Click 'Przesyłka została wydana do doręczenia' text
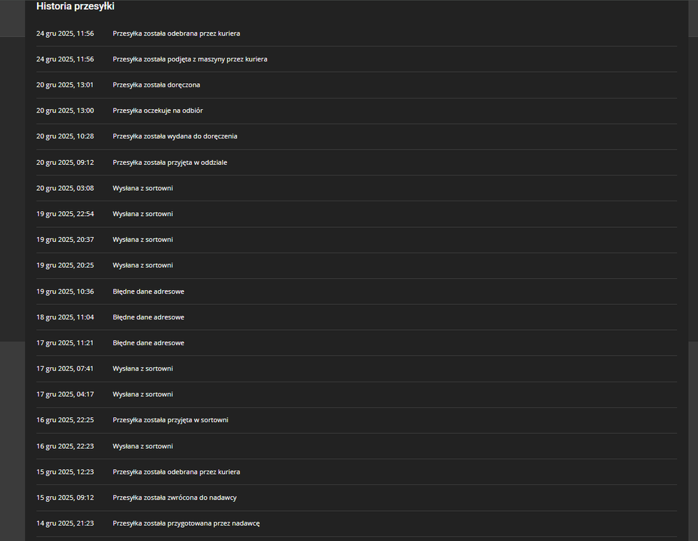 [x=175, y=136]
